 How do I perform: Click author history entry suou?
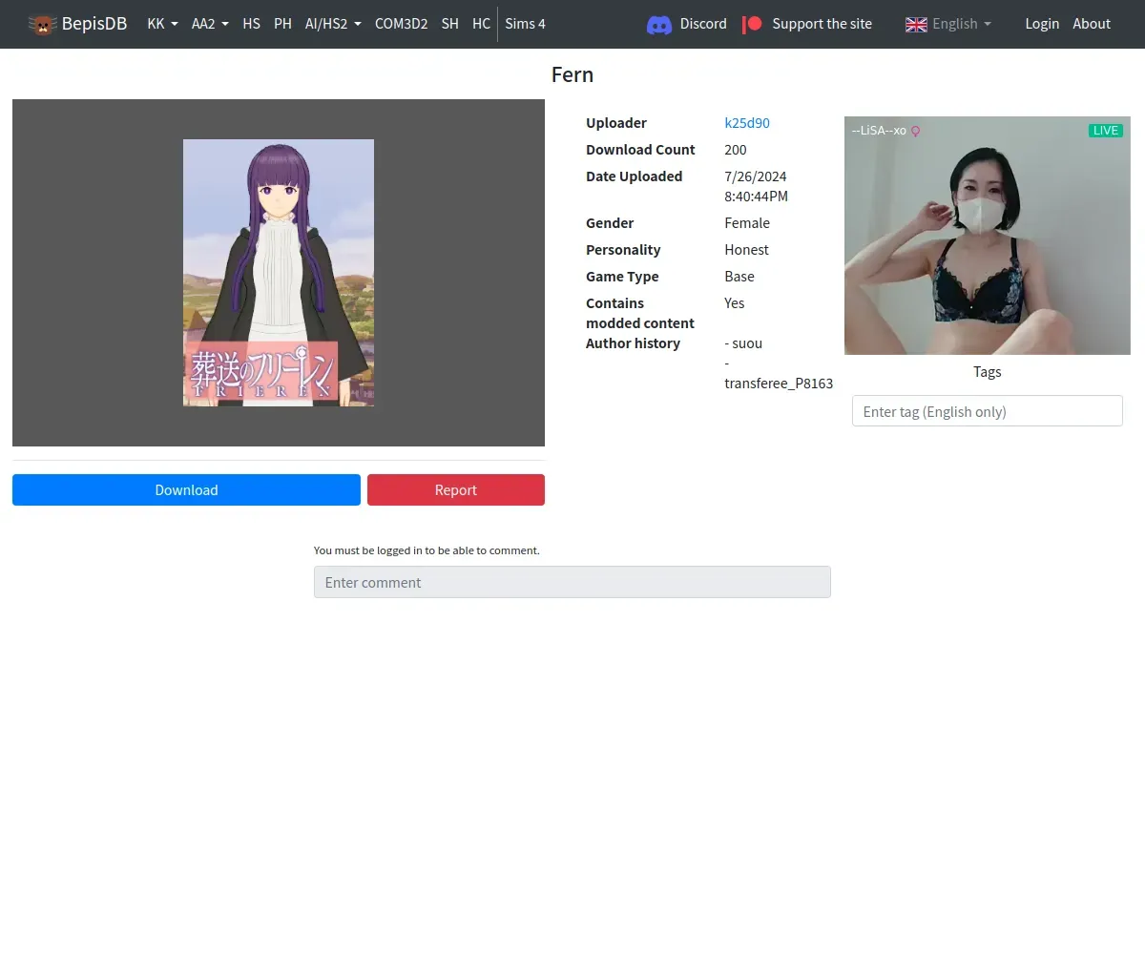click(743, 343)
